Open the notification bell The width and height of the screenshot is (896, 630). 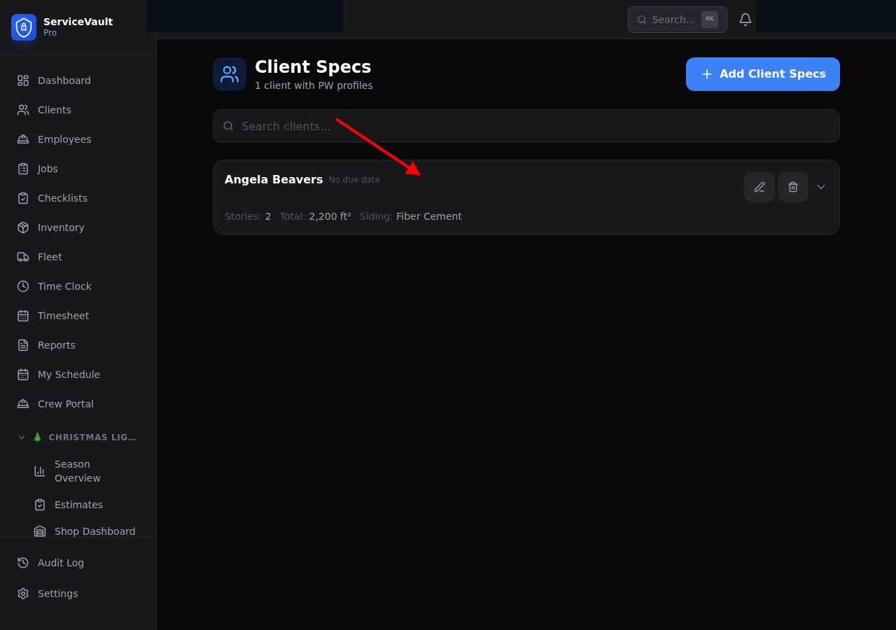click(x=745, y=19)
